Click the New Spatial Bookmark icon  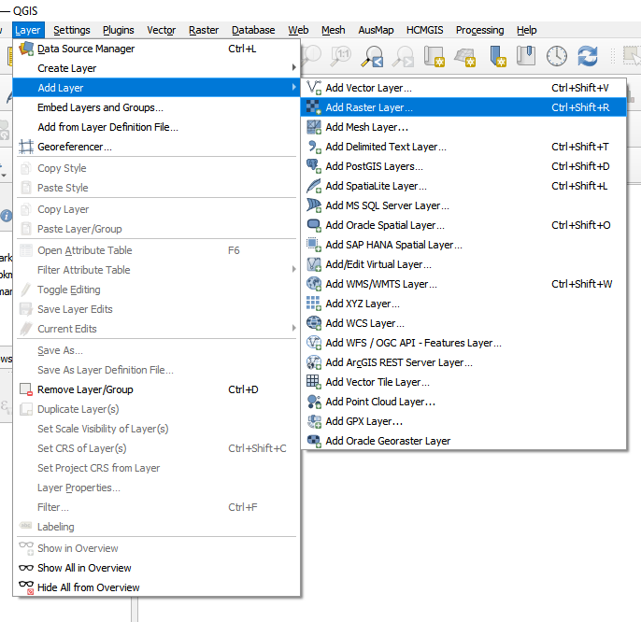tap(497, 56)
